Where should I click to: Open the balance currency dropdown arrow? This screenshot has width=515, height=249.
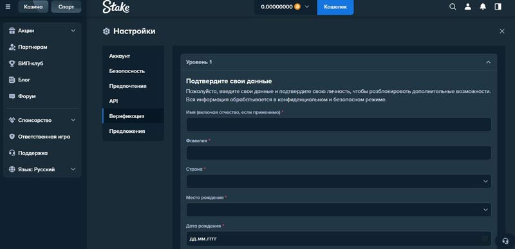coord(307,6)
